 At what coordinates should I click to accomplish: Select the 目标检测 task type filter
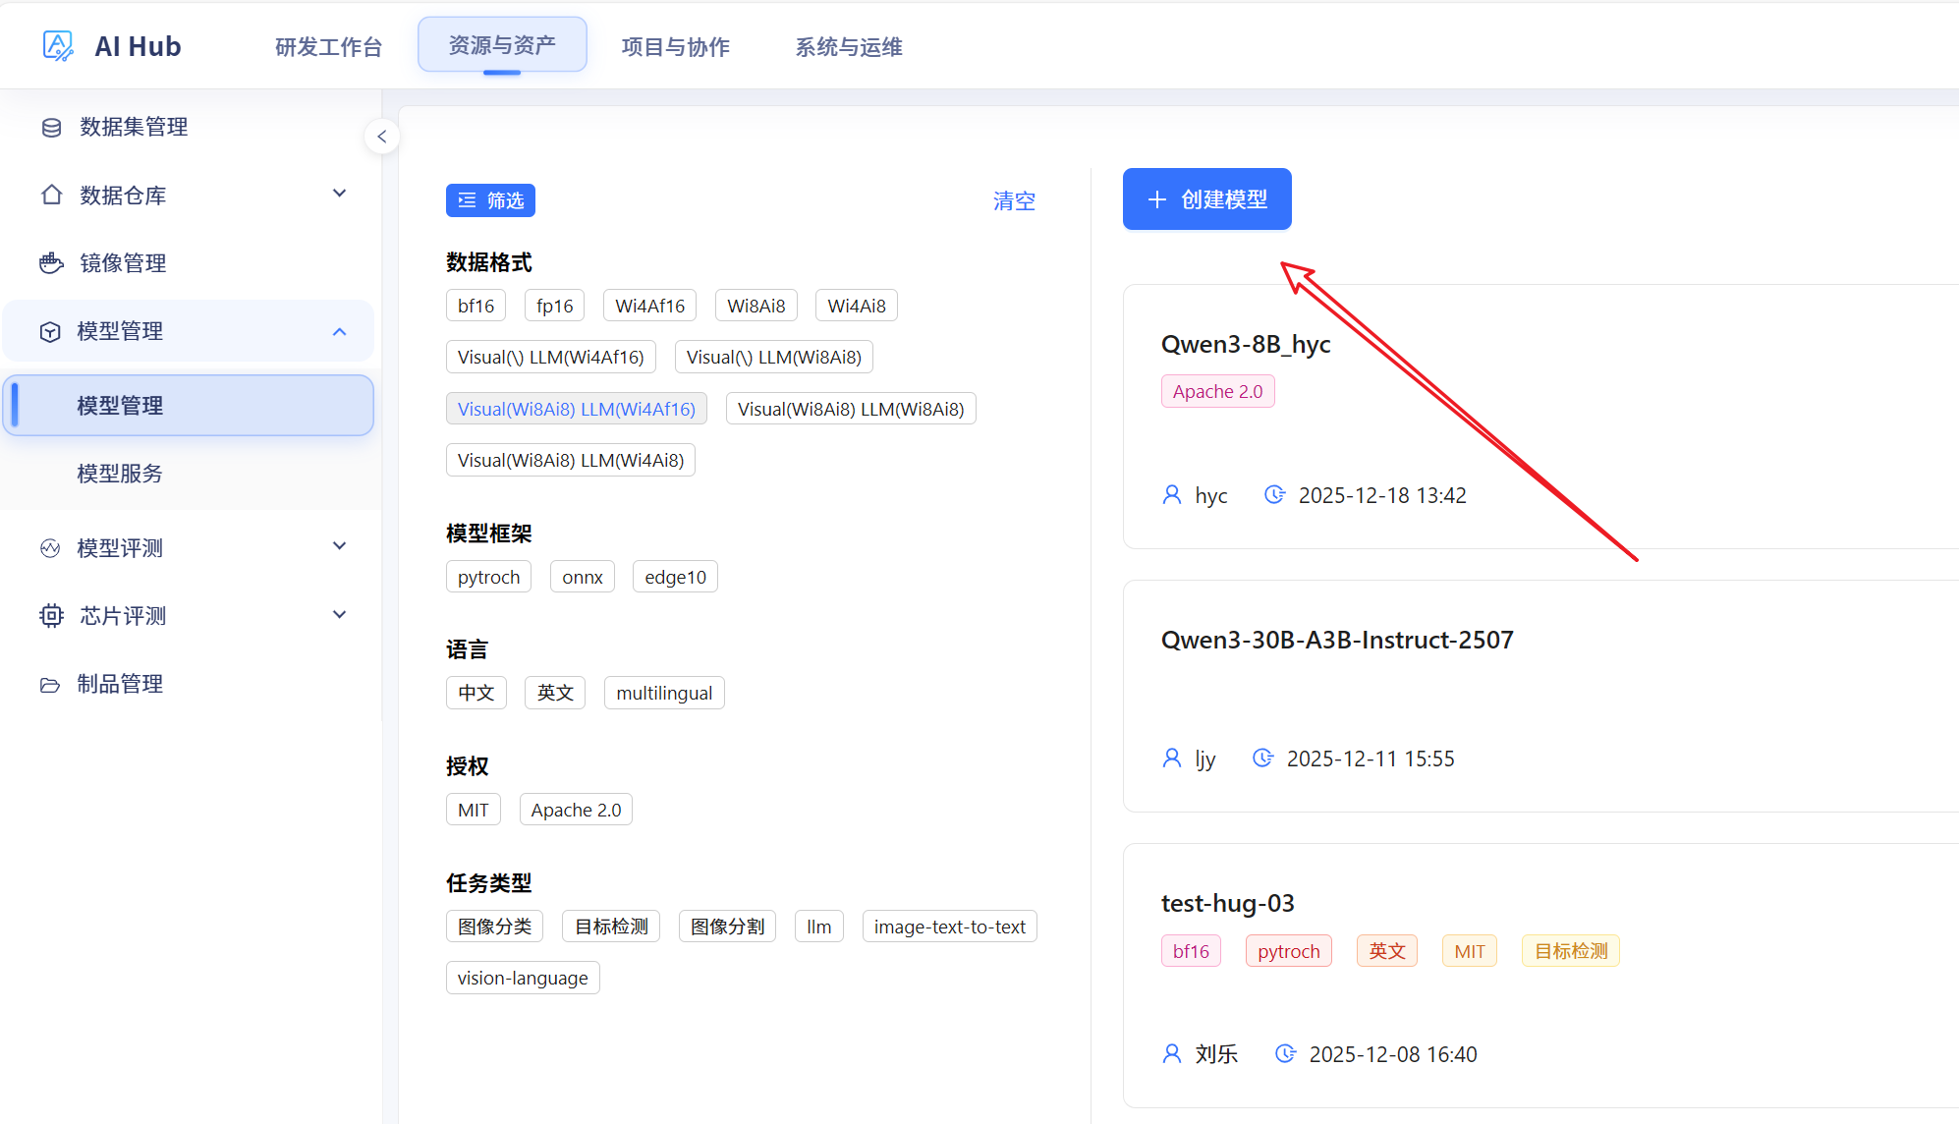[611, 927]
